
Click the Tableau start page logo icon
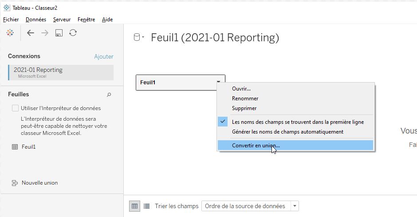point(10,33)
